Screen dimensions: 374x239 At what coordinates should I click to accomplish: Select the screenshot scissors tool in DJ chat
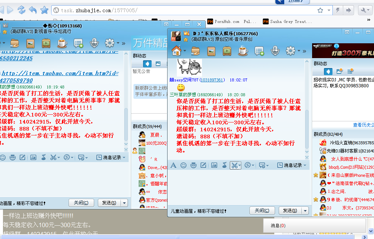click(235, 165)
